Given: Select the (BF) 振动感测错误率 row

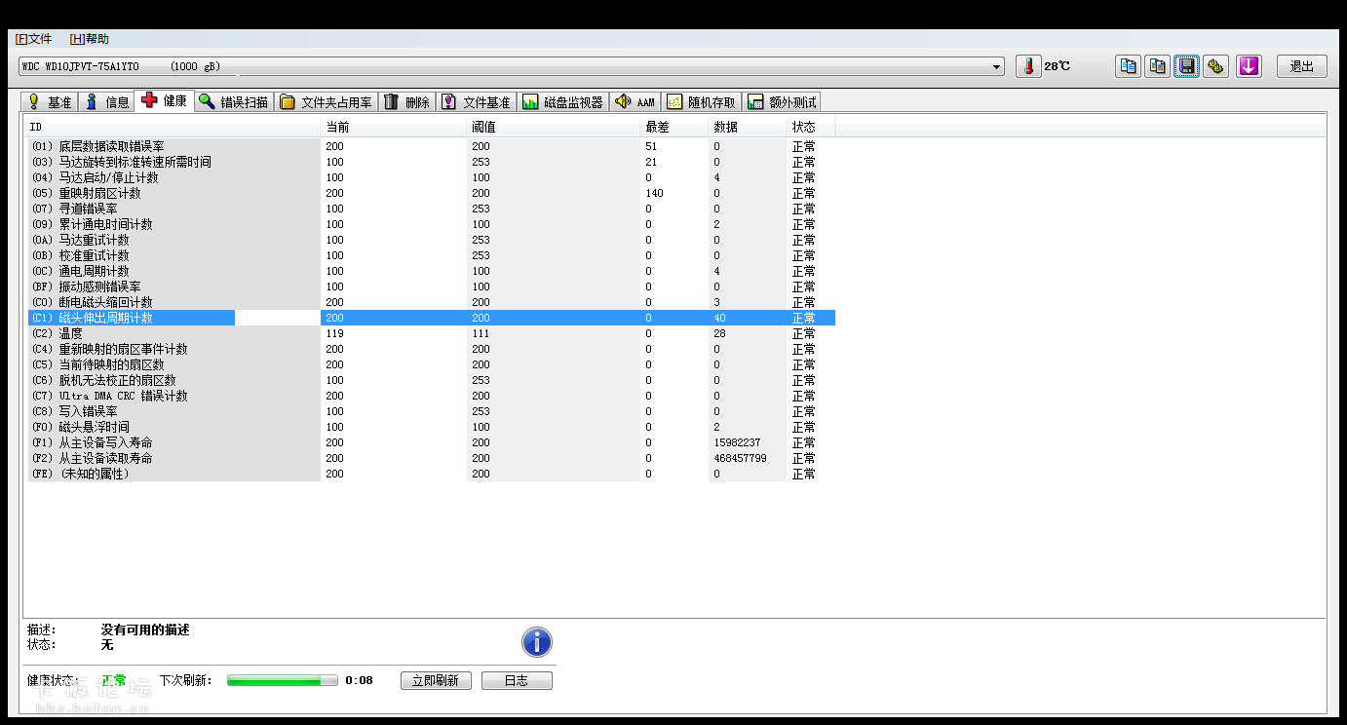Looking at the screenshot, I should [x=431, y=286].
